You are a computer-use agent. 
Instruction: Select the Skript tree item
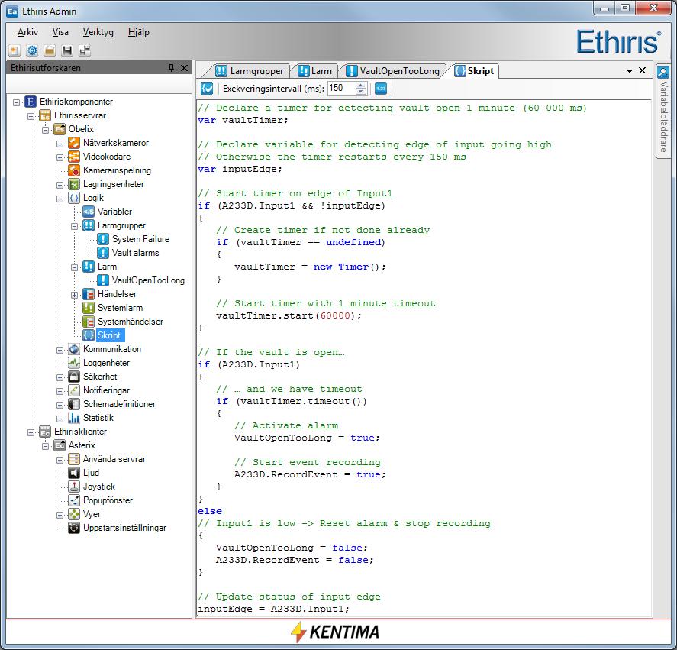[109, 335]
